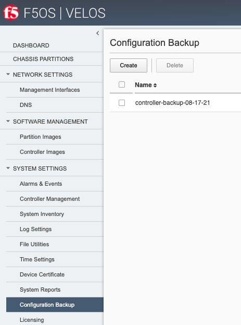This screenshot has height=325, width=241.
Task: Open the Dashboard menu item
Action: pyautogui.click(x=31, y=45)
